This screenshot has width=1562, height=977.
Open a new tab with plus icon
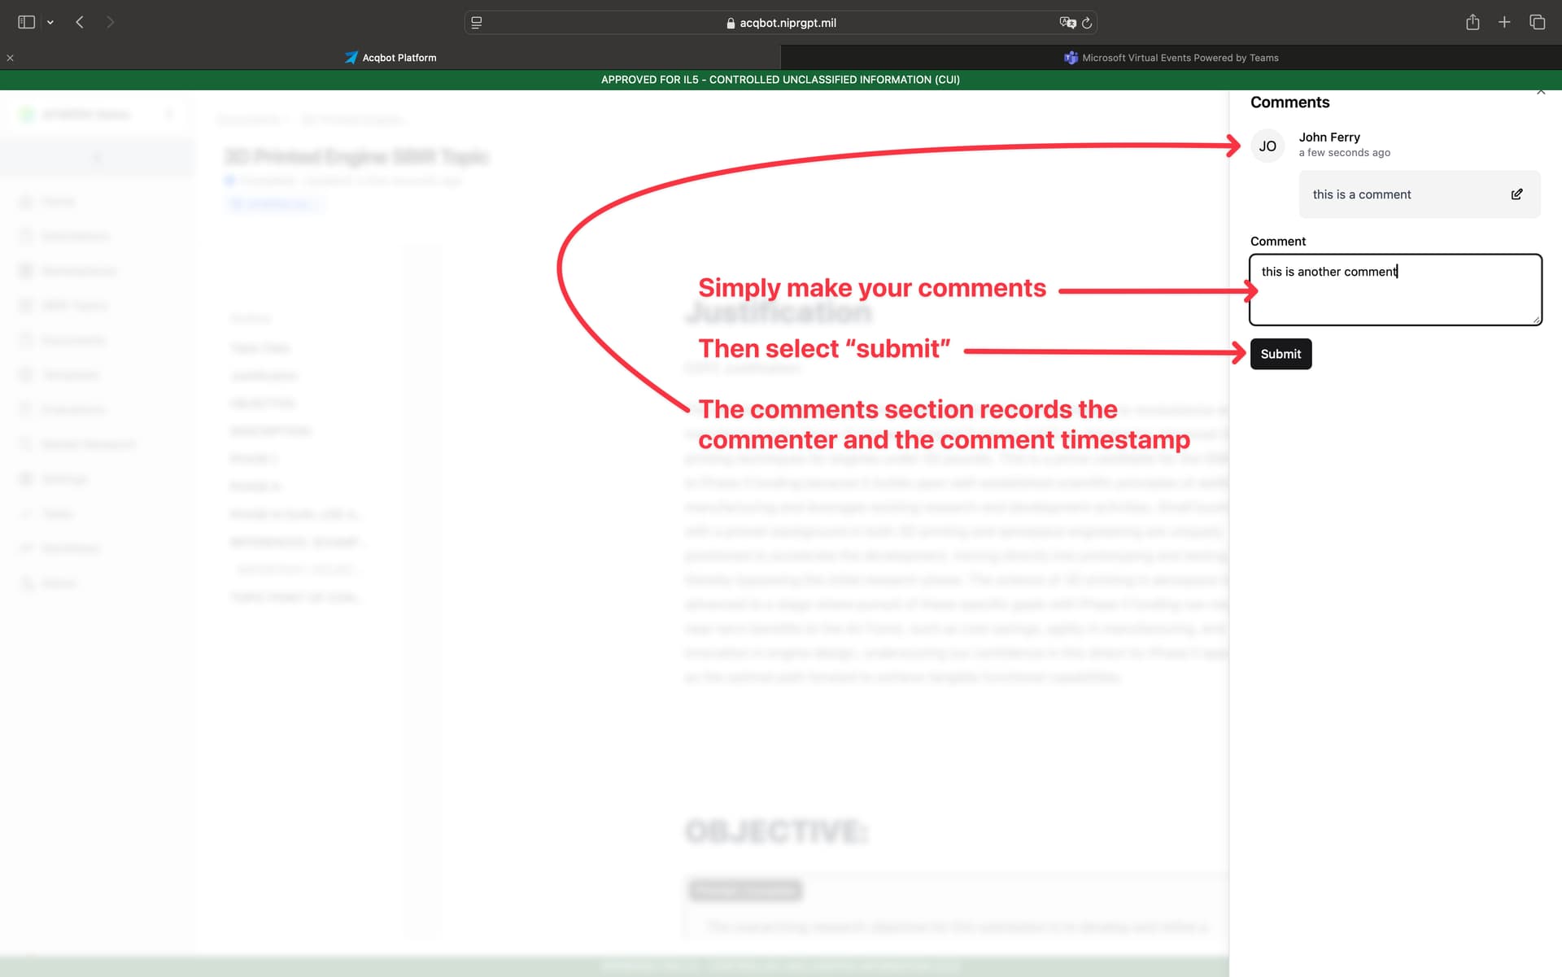click(1504, 22)
